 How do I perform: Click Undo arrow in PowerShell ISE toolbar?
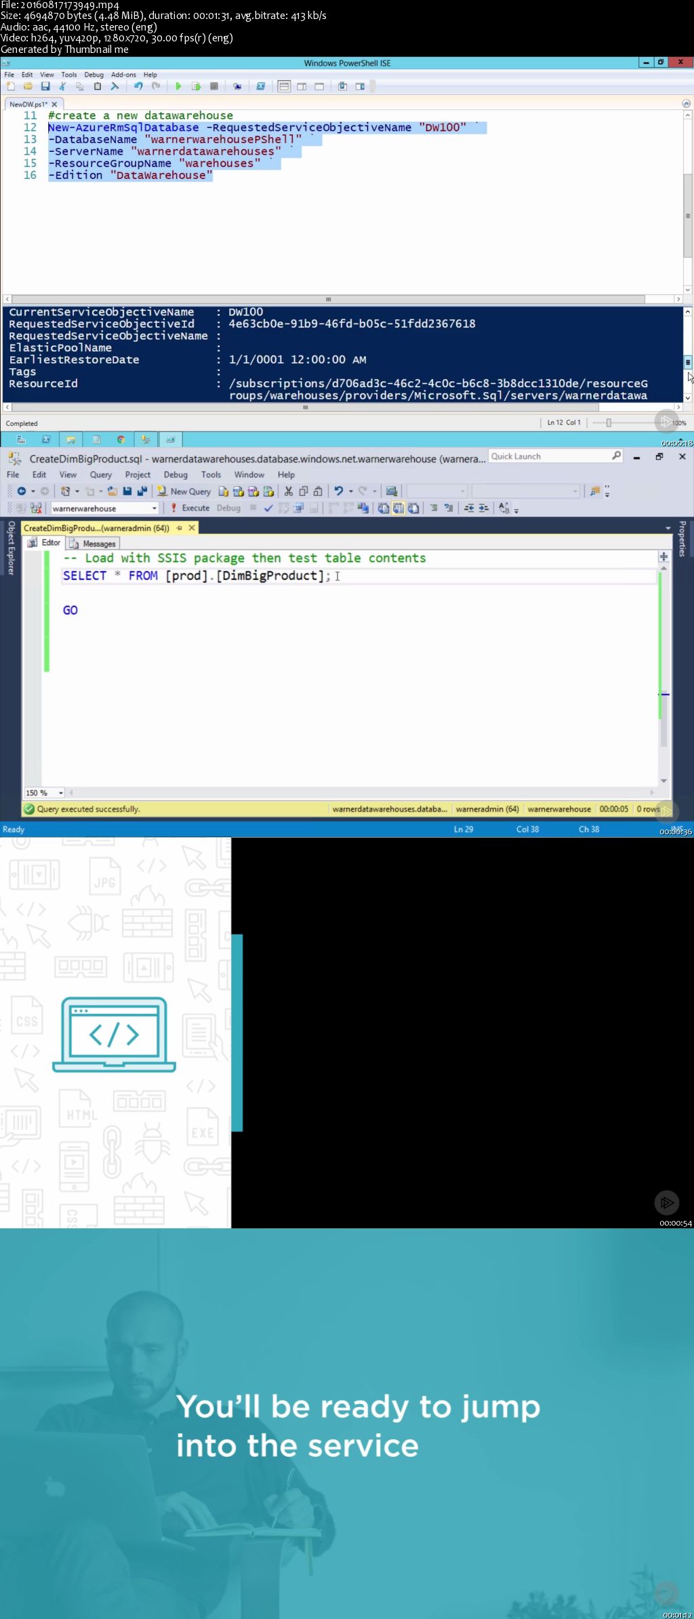[x=138, y=86]
